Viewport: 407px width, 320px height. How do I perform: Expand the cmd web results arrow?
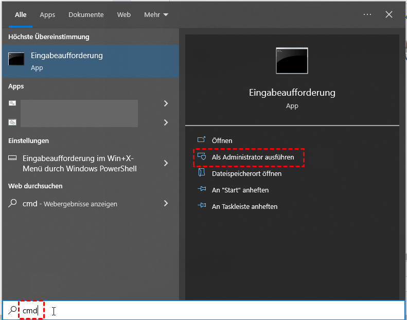166,203
